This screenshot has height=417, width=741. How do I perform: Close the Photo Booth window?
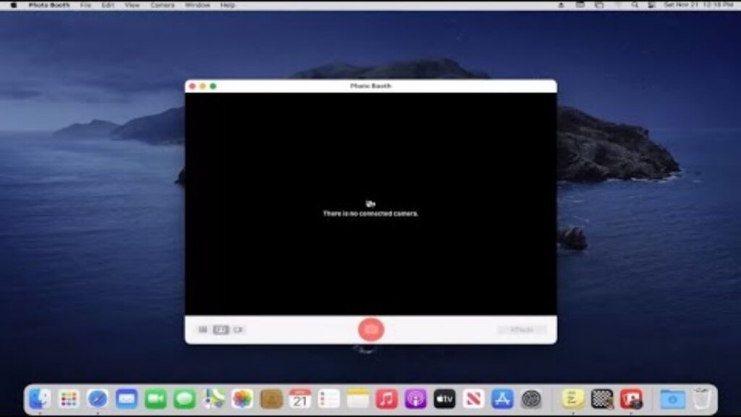pos(192,86)
